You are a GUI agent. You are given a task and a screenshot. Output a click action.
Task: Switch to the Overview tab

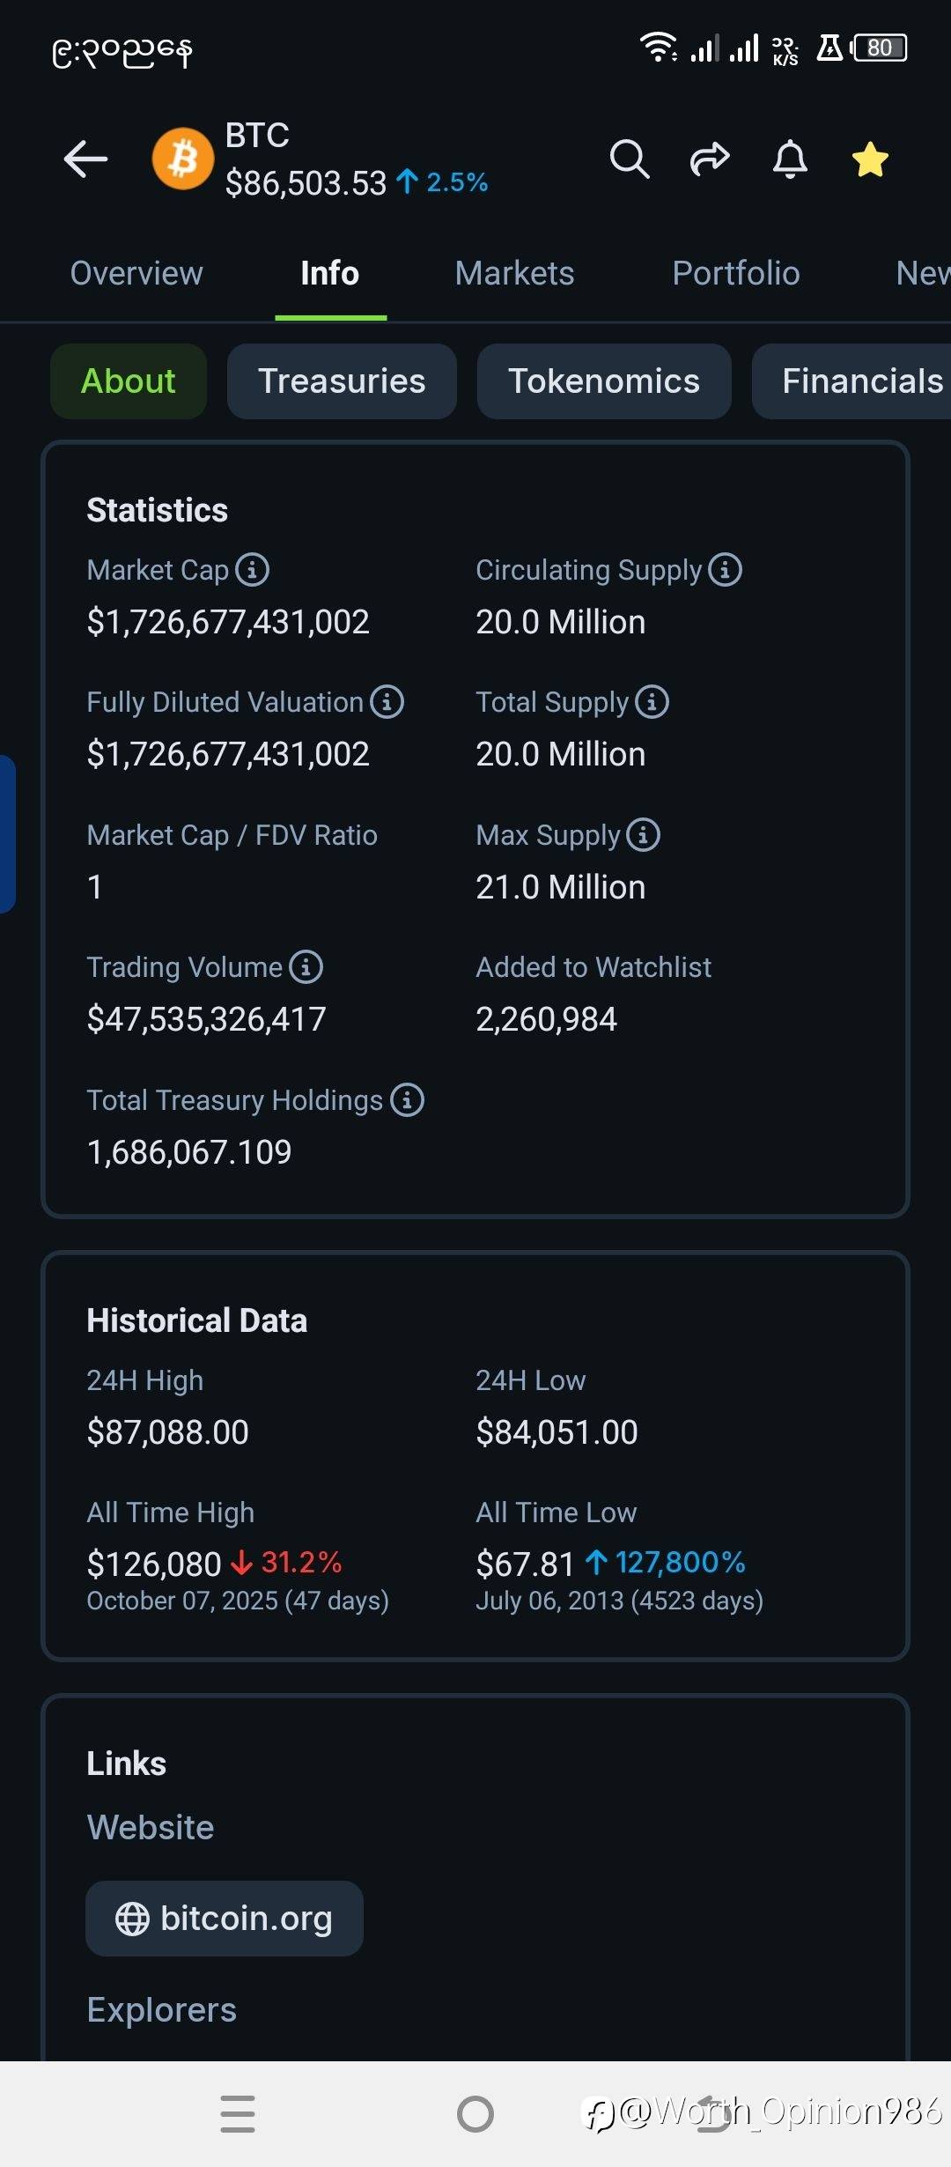click(x=136, y=273)
